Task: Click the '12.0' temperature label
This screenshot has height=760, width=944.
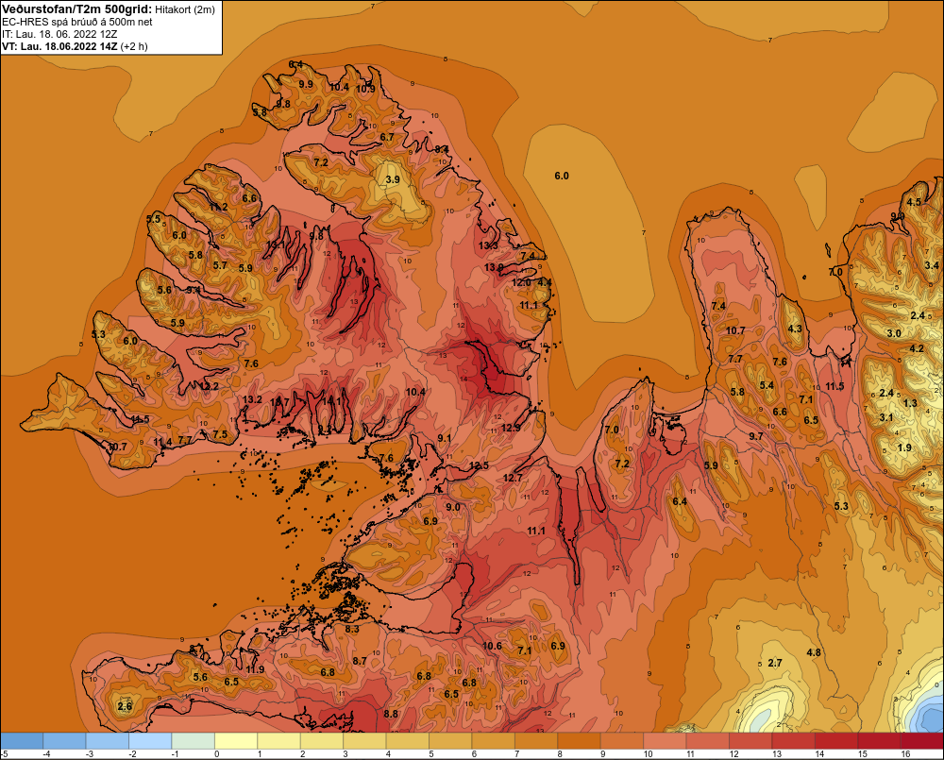Action: click(x=521, y=282)
